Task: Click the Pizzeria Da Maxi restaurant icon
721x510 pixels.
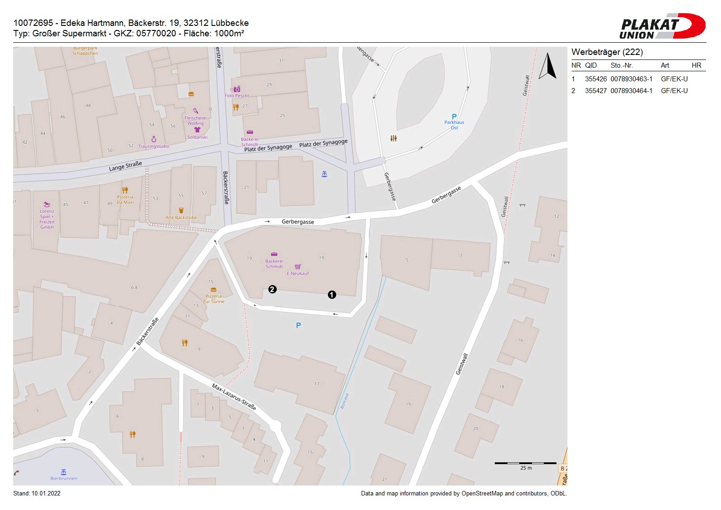Action: click(125, 190)
